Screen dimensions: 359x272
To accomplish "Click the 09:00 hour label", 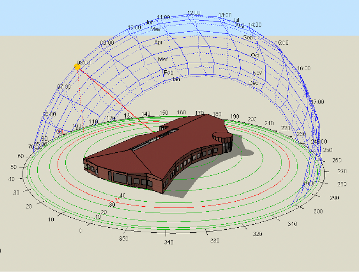I will [107, 43].
